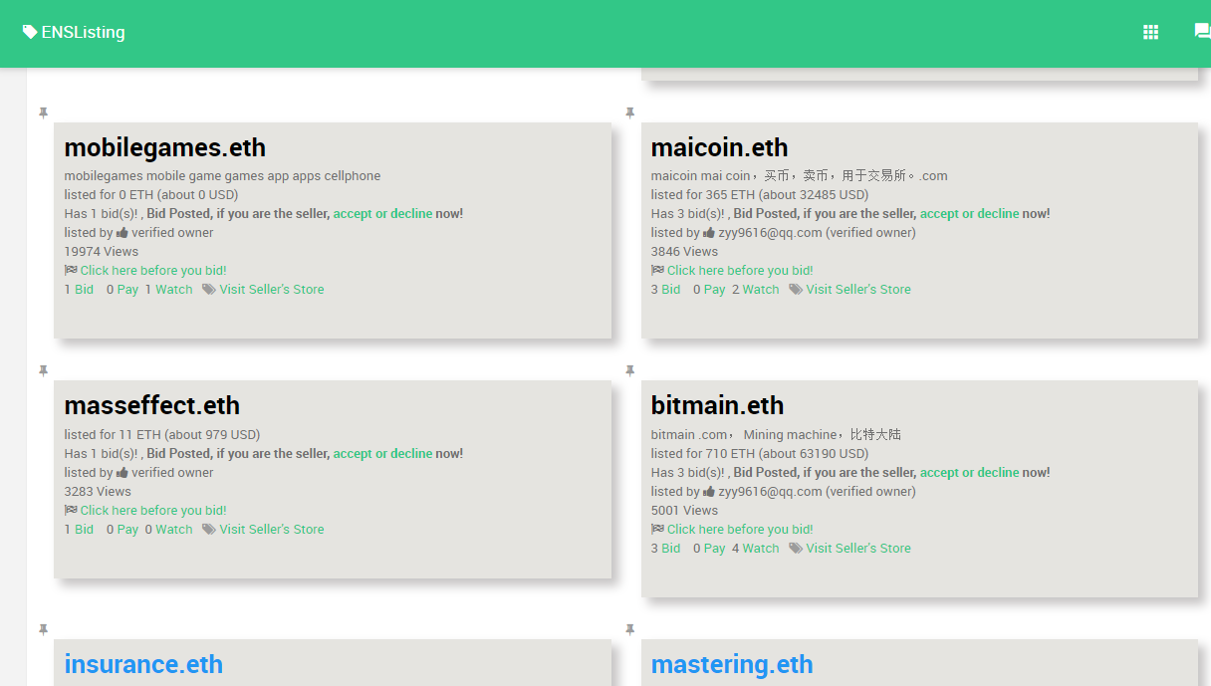Click tag icon beside mobilegames.eth Seller's Store
This screenshot has height=686, width=1211.
point(209,289)
